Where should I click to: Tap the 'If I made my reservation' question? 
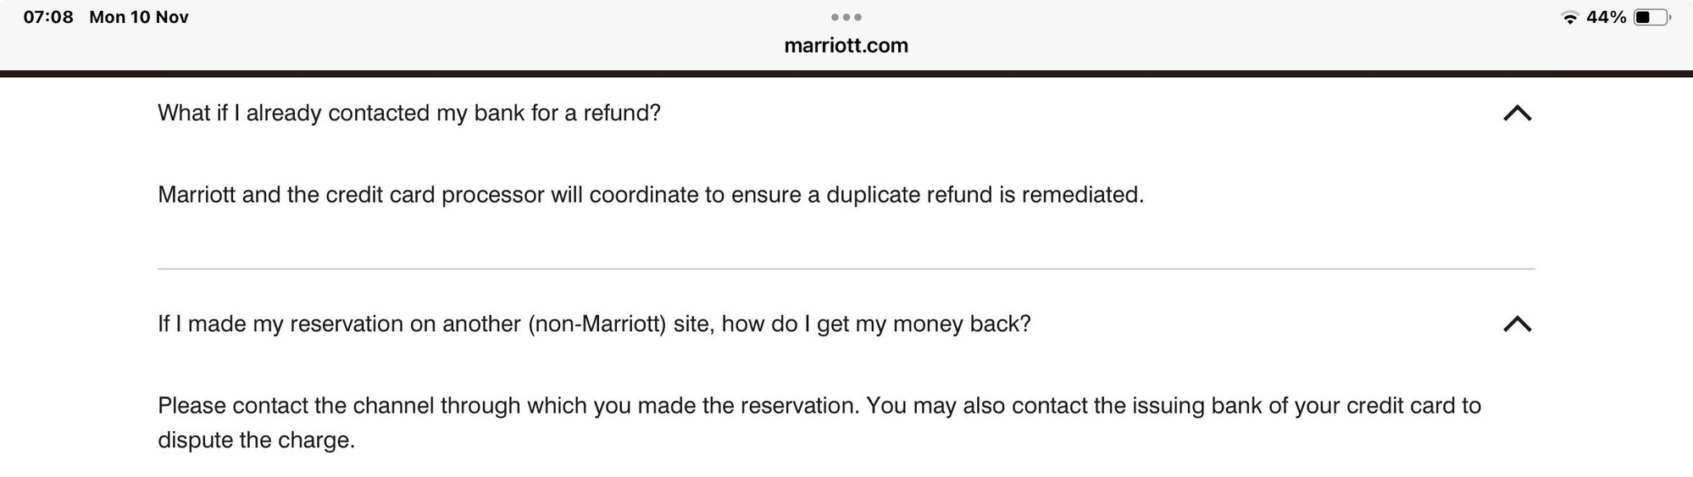point(593,324)
